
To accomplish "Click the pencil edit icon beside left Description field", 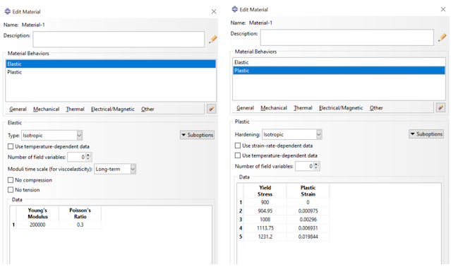I will (213, 40).
